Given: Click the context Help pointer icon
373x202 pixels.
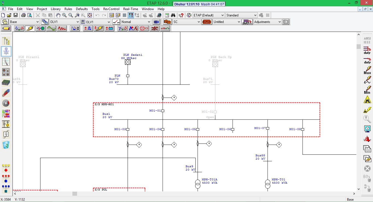Looking at the screenshot, I should (x=181, y=15).
